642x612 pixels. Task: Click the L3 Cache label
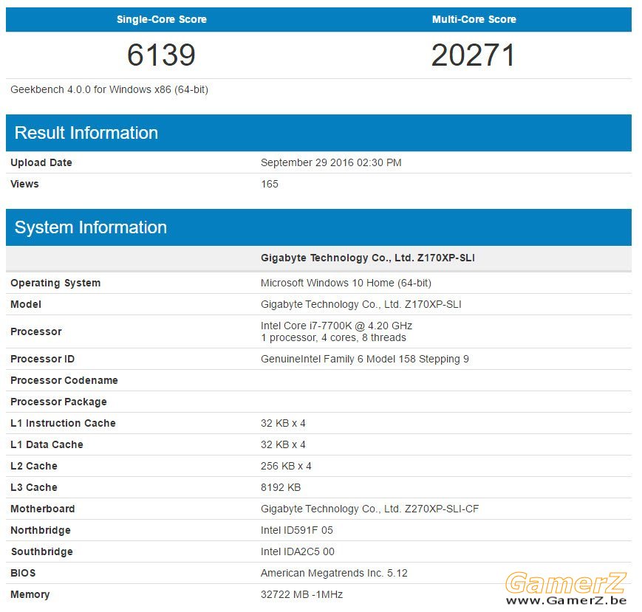click(34, 487)
